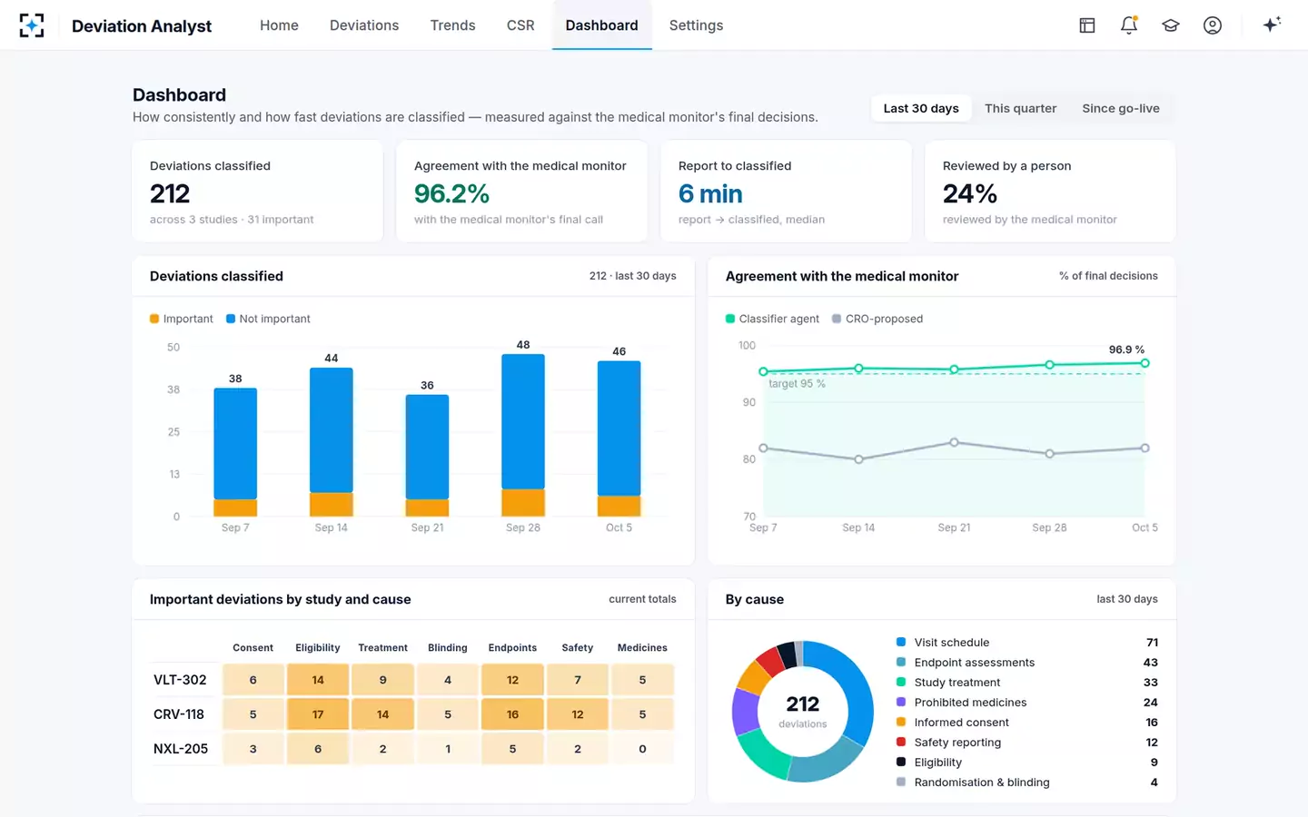Click the 96.2% agreement card
Image resolution: width=1308 pixels, height=817 pixels.
(521, 191)
